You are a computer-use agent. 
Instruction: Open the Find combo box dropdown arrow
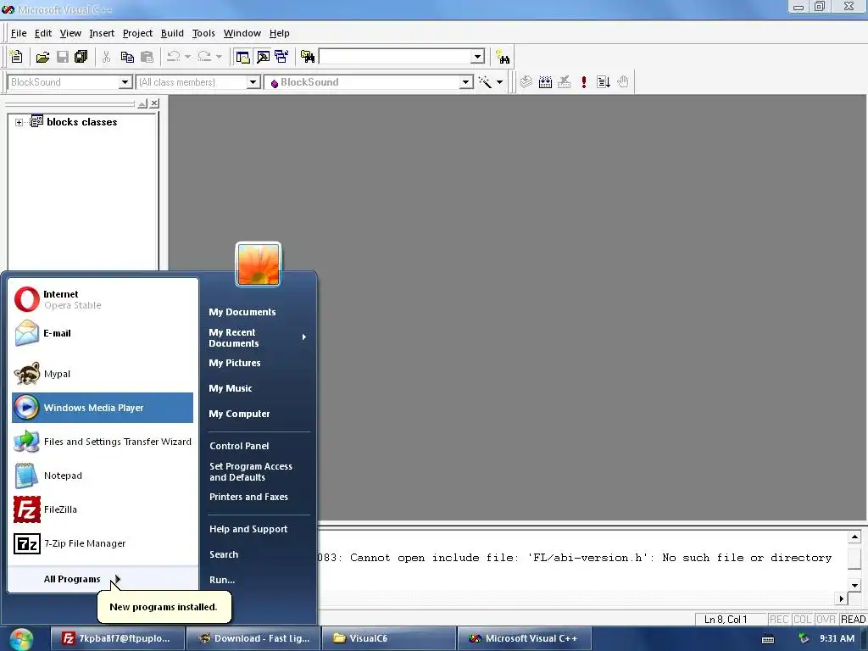click(x=478, y=57)
